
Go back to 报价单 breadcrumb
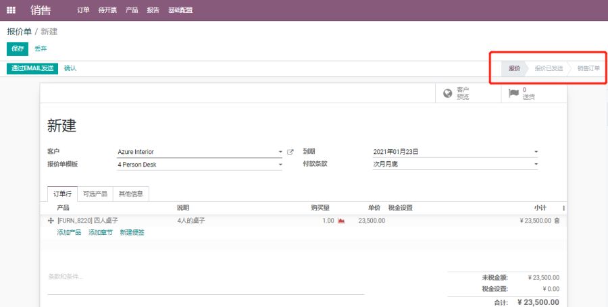(x=19, y=32)
